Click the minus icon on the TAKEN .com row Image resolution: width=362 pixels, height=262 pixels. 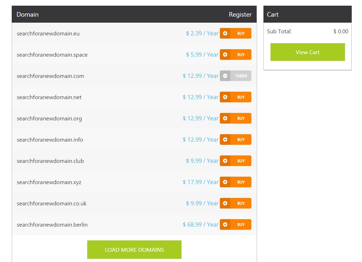[225, 76]
